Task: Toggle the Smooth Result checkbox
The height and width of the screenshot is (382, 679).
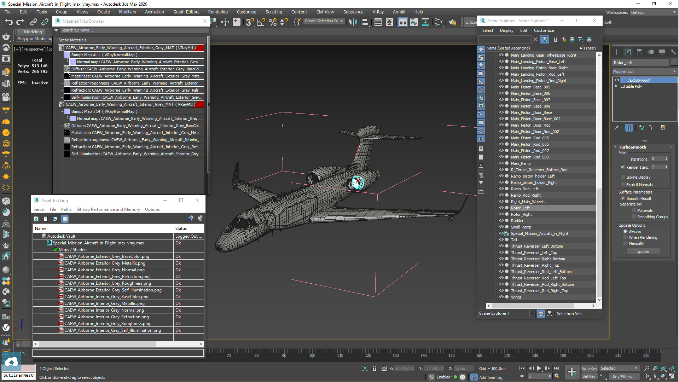Action: click(x=623, y=198)
